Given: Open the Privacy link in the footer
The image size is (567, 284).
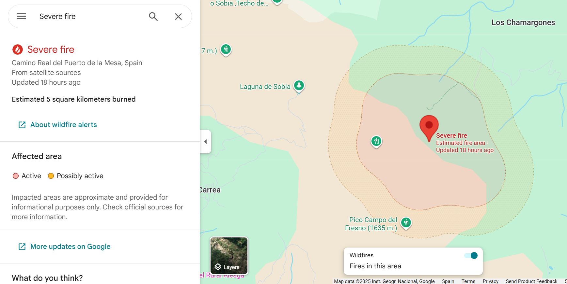Looking at the screenshot, I should (x=490, y=281).
